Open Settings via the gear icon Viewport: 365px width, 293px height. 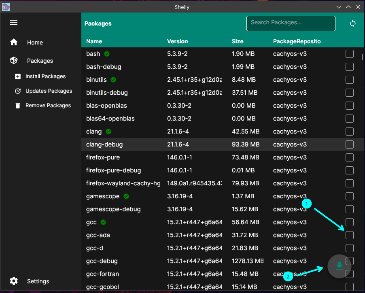[14, 281]
